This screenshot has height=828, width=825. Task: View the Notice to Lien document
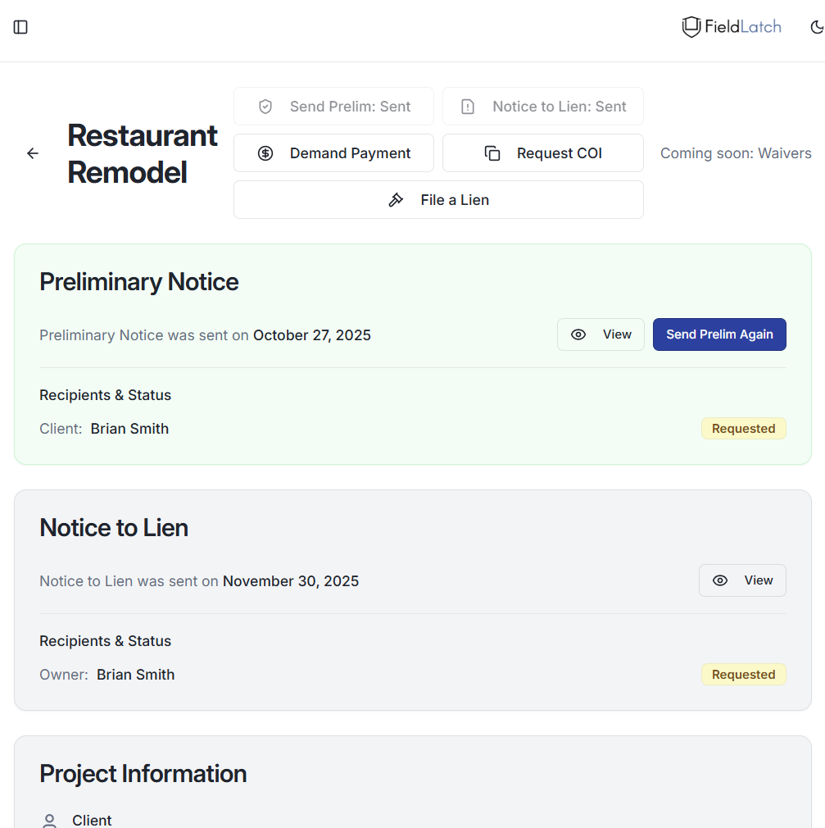pos(742,580)
